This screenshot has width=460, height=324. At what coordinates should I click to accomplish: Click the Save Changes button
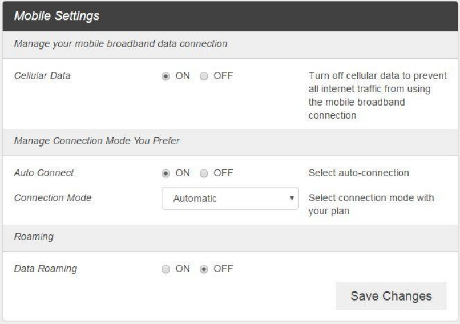click(391, 296)
